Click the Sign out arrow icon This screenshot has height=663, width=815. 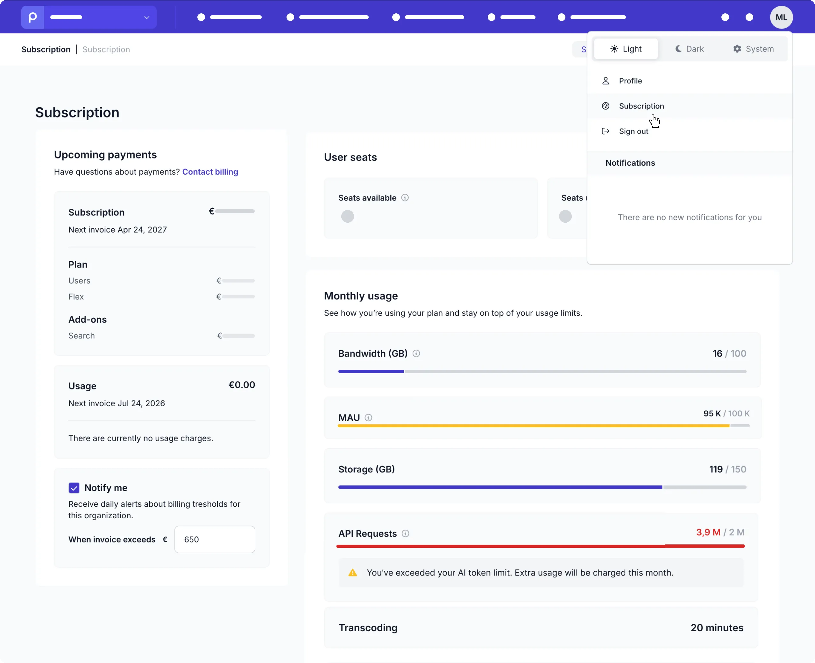pyautogui.click(x=606, y=131)
